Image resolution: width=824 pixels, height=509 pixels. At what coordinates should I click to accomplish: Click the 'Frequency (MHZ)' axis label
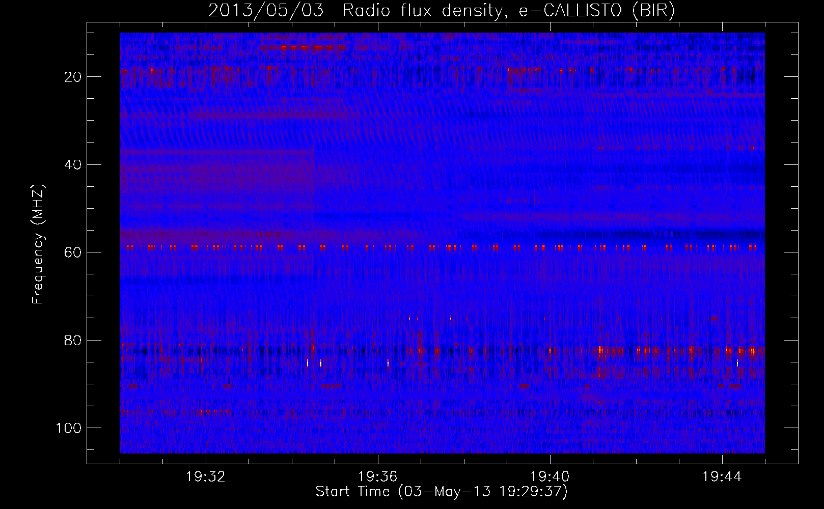(x=38, y=244)
